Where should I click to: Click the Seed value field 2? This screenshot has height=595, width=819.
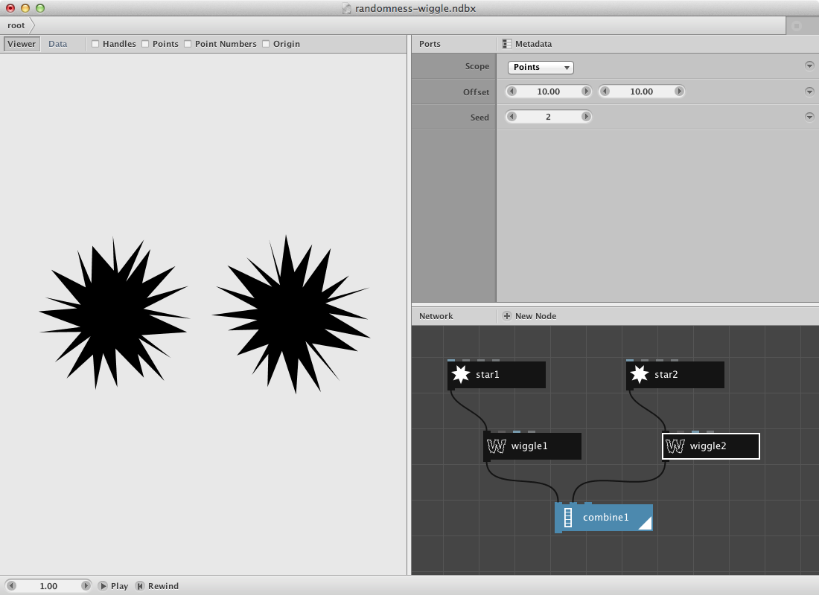point(549,116)
